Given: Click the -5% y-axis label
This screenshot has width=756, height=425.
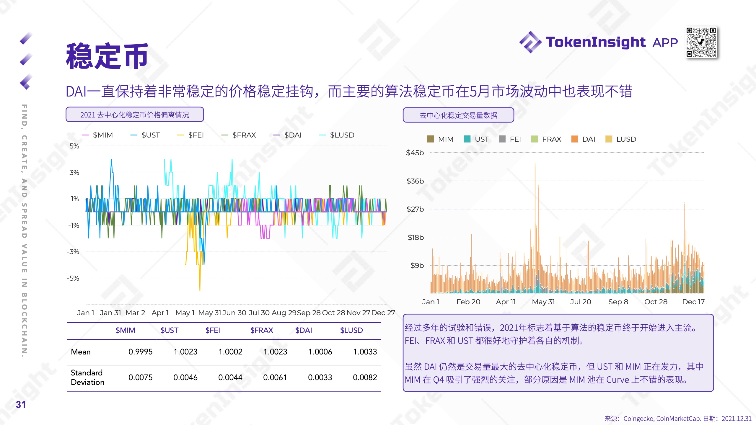Looking at the screenshot, I should [73, 278].
